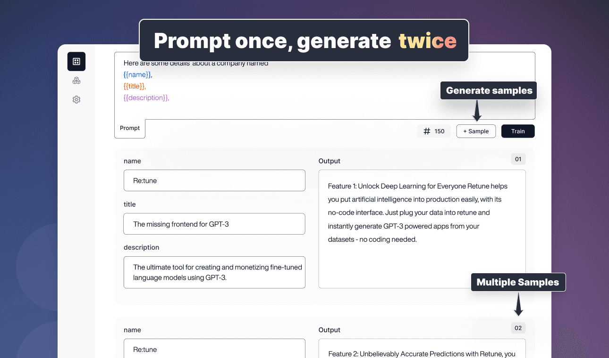Click the {{description}} variable in prompt

tap(146, 98)
